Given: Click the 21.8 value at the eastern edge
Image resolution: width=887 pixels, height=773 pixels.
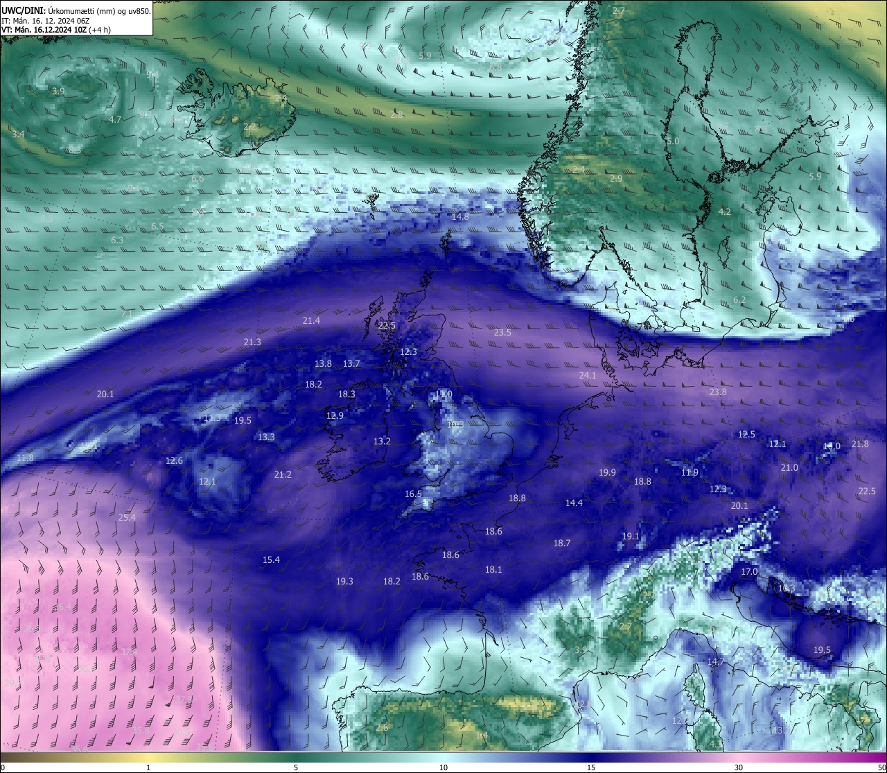Looking at the screenshot, I should [860, 444].
